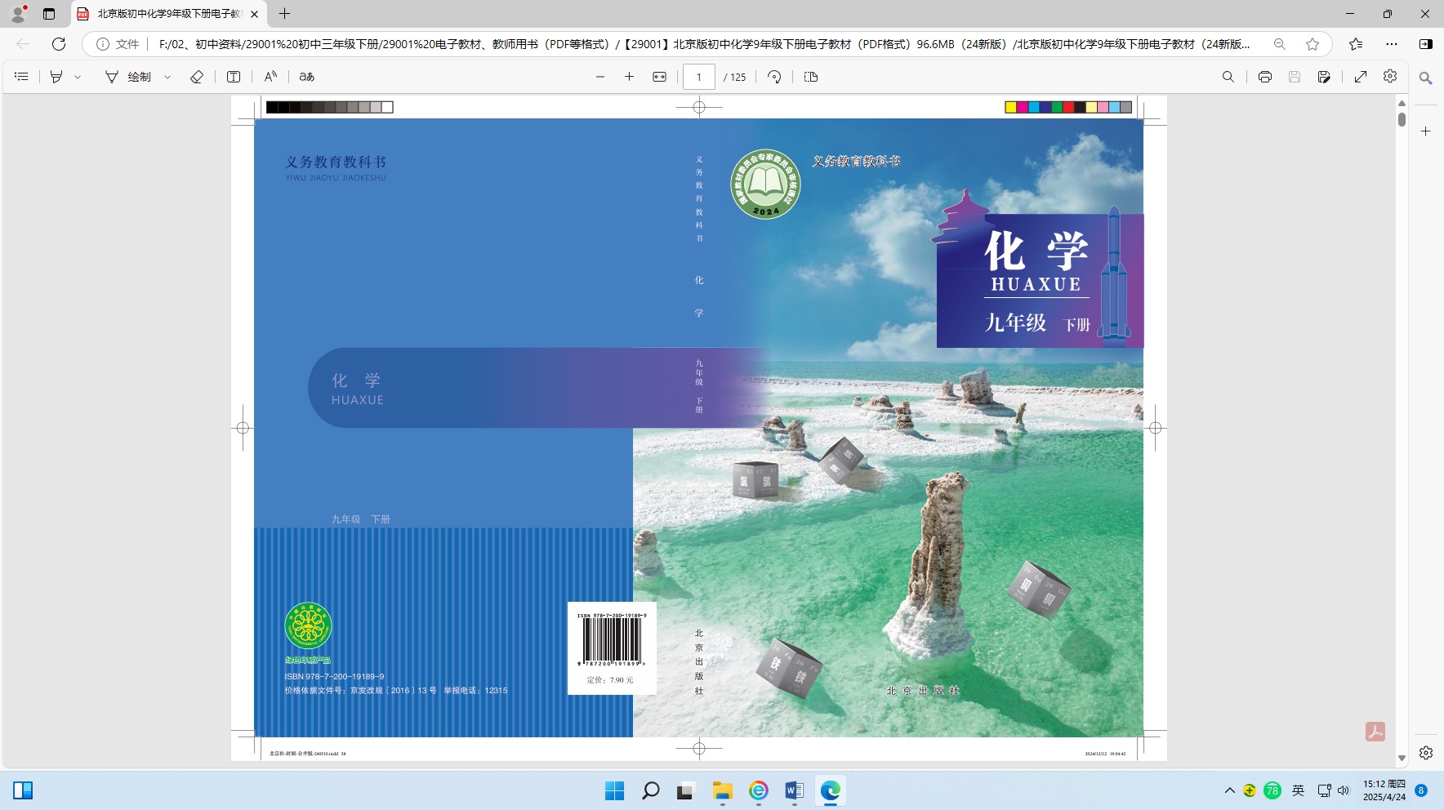This screenshot has width=1444, height=810.
Task: Start the read aloud feature
Action: (x=270, y=77)
